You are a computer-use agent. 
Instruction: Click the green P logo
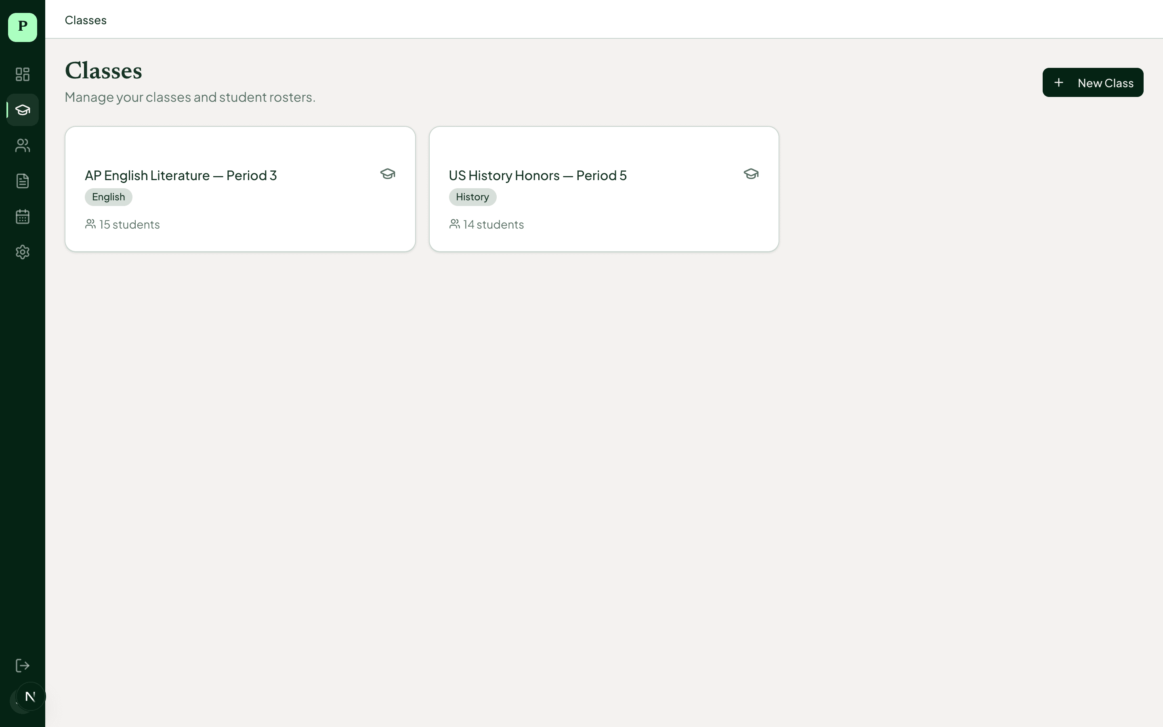23,27
